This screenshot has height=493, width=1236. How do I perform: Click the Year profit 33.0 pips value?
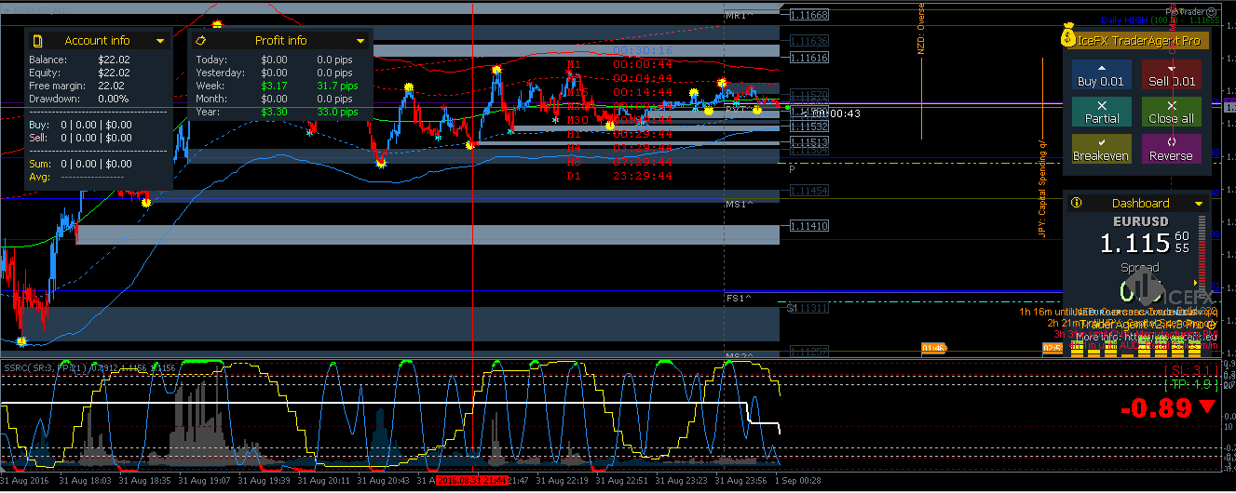[337, 112]
